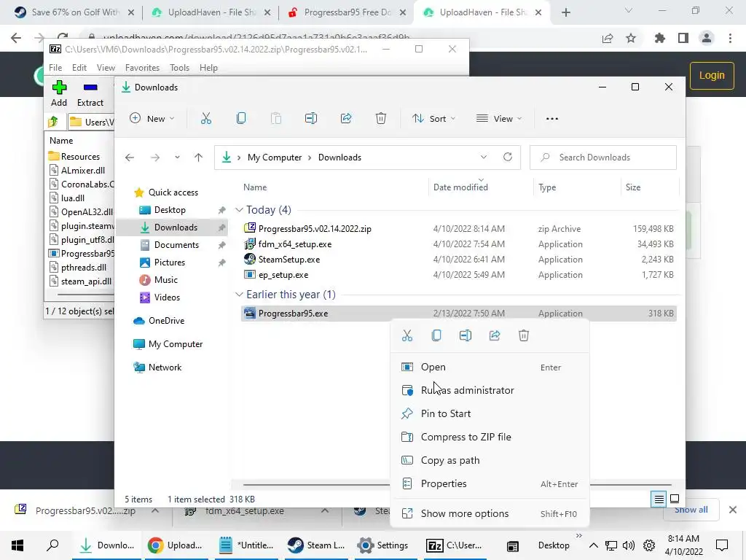Rename icon in the context menu
746x560 pixels.
(466, 335)
